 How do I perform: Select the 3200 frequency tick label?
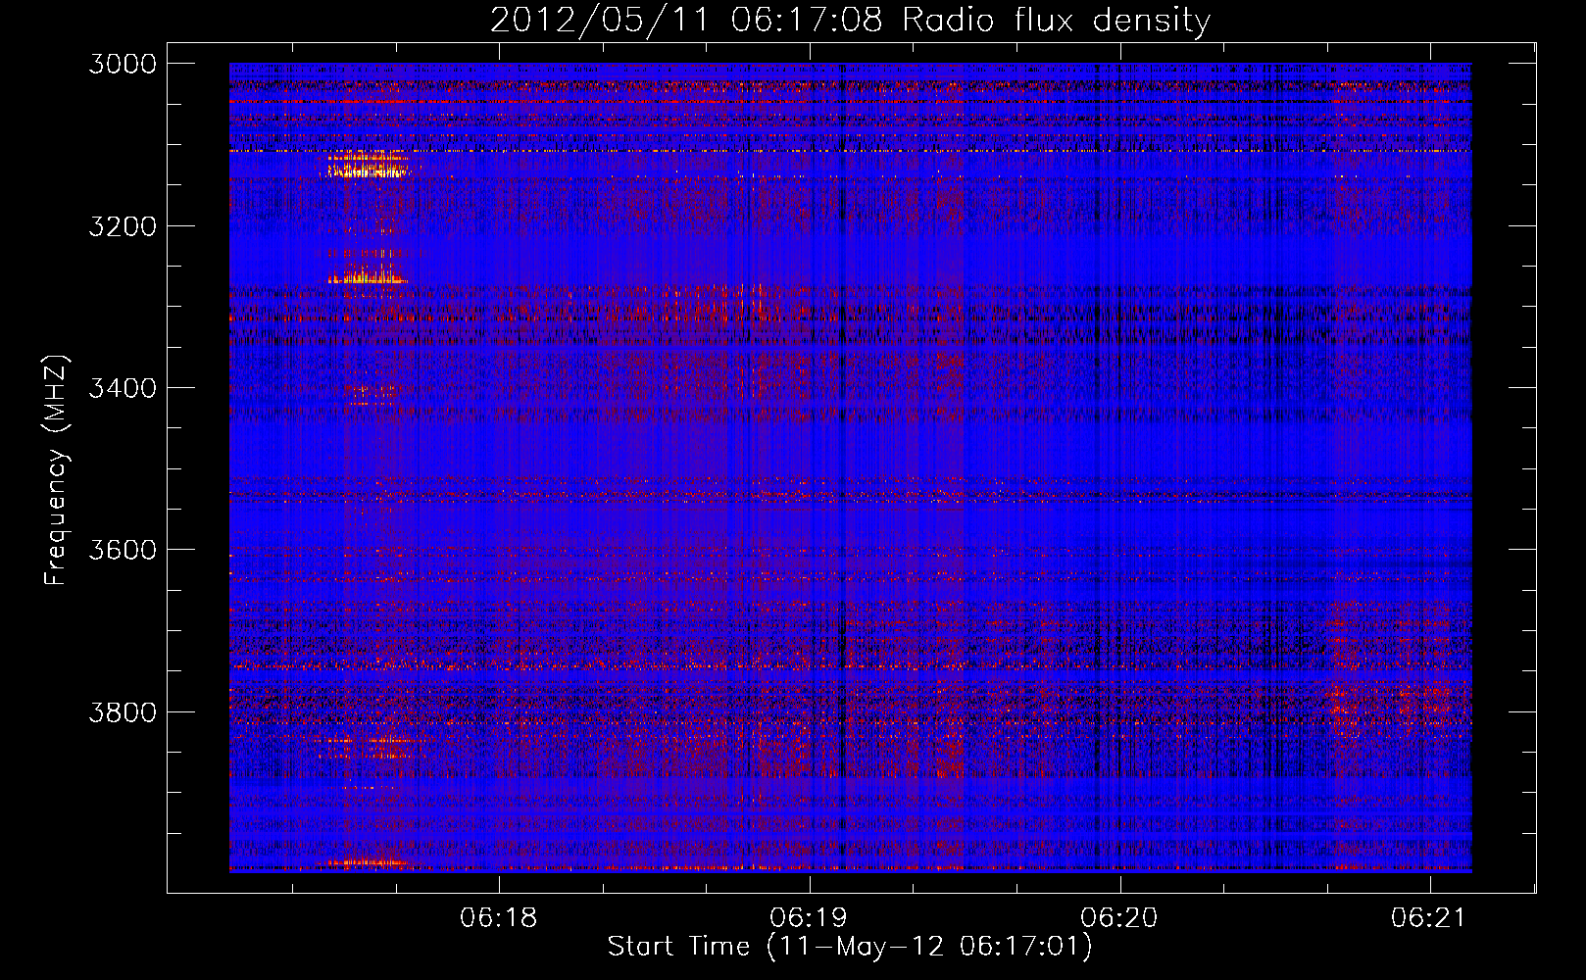tap(123, 226)
